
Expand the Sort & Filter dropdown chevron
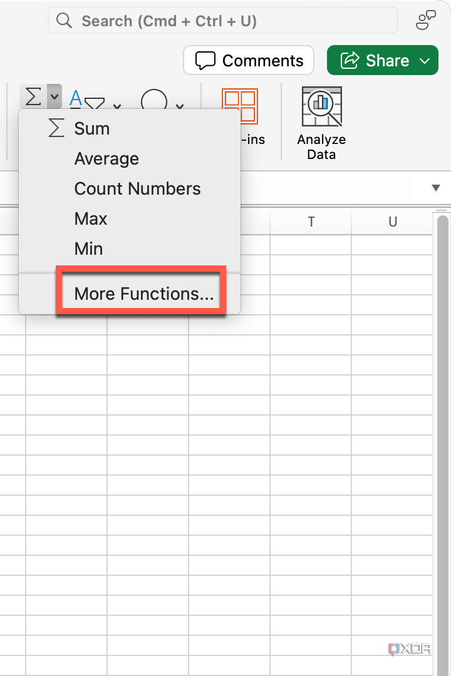[x=116, y=106]
